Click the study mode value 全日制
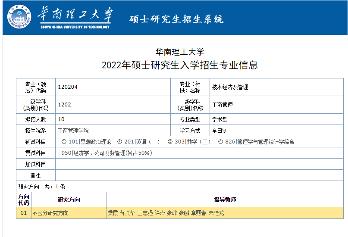 220,131
